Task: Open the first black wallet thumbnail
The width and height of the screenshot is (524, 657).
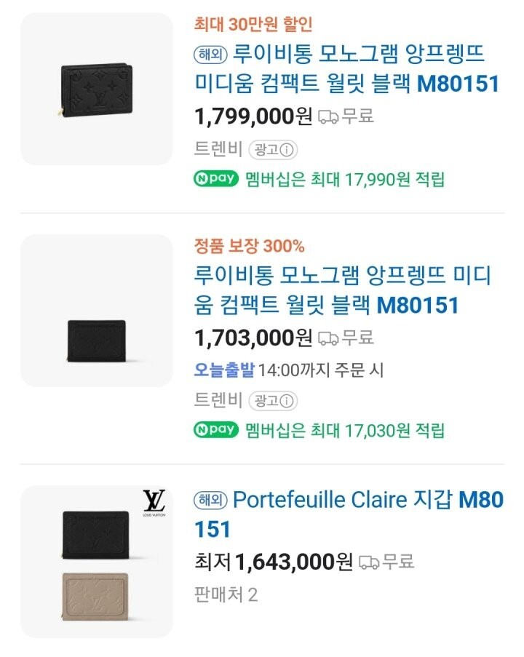Action: pyautogui.click(x=97, y=89)
